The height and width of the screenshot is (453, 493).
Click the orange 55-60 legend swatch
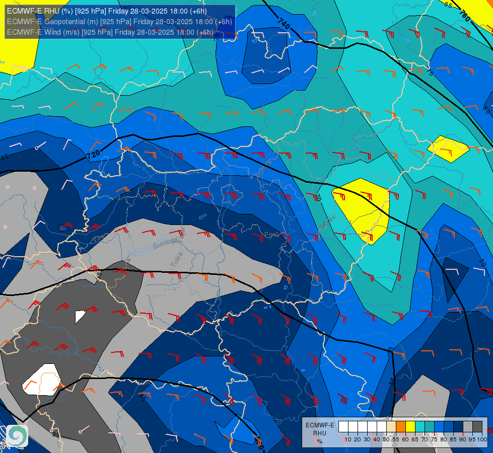point(401,427)
